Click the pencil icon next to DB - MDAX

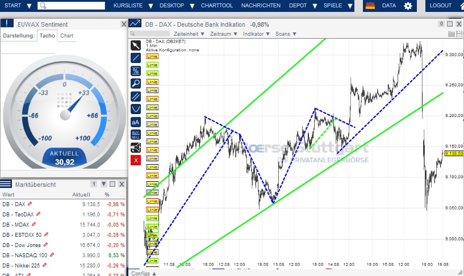click(x=34, y=224)
